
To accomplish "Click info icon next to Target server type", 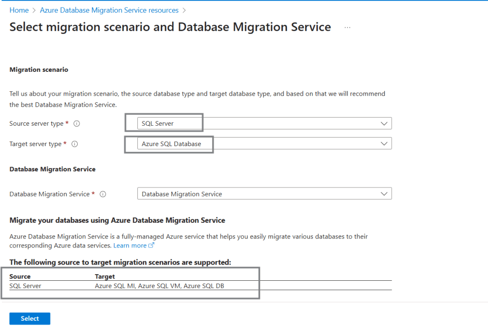I will click(x=74, y=144).
